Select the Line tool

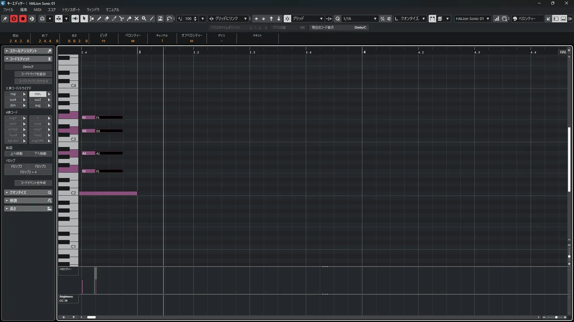tap(152, 18)
